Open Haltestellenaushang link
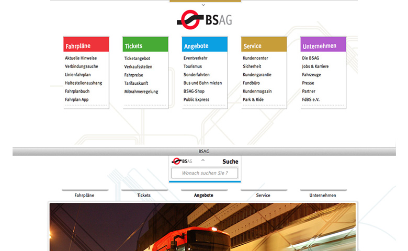408x251 pixels. pyautogui.click(x=84, y=83)
